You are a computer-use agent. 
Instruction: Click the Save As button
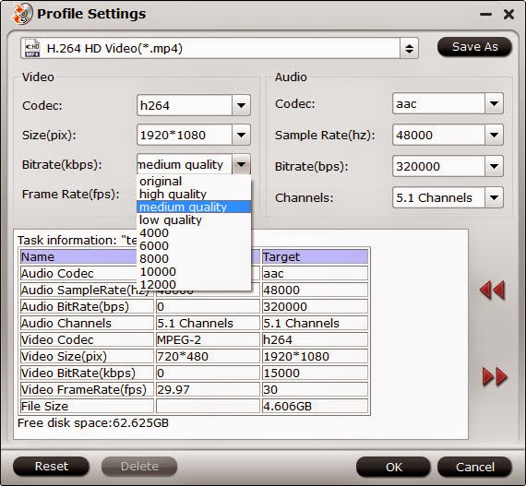[x=474, y=47]
